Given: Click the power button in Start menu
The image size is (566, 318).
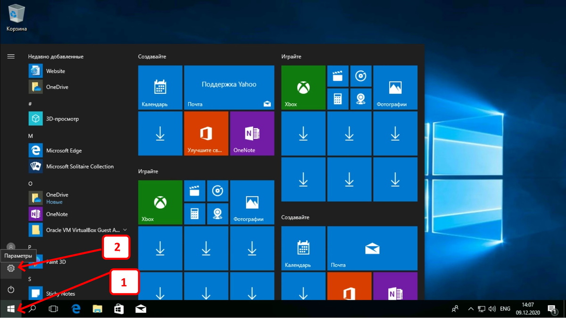Looking at the screenshot, I should tap(11, 289).
